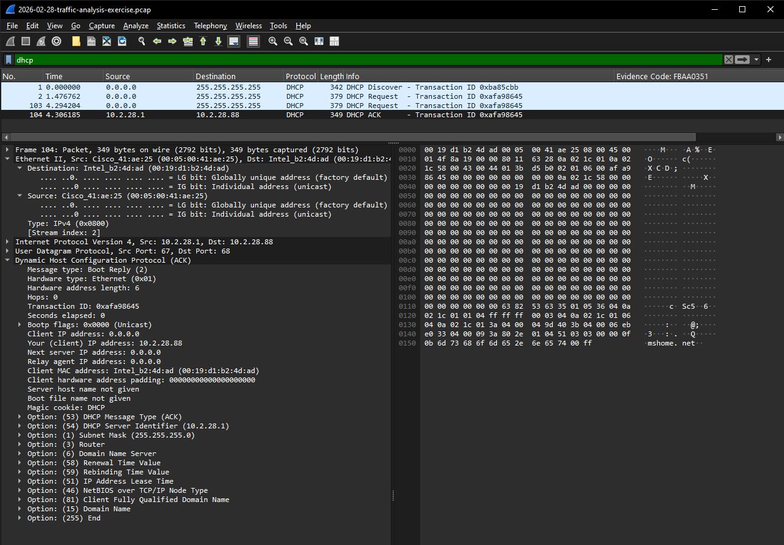Restart the current capture
784x545 pixels.
[41, 41]
